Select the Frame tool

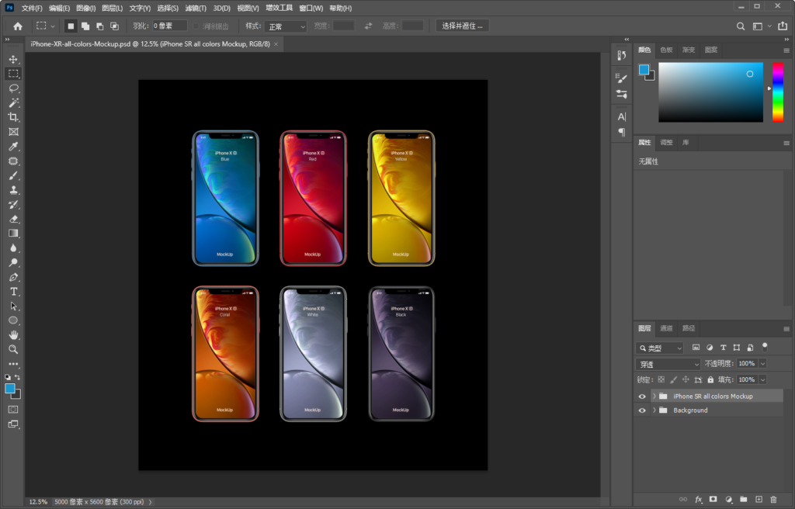pyautogui.click(x=13, y=132)
